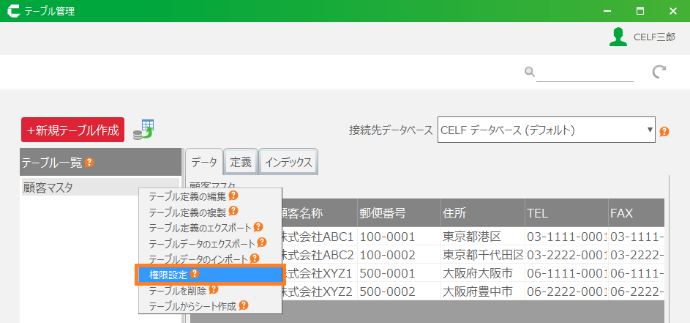Maximize the テーブル管理 window
The width and height of the screenshot is (690, 323).
click(x=640, y=11)
